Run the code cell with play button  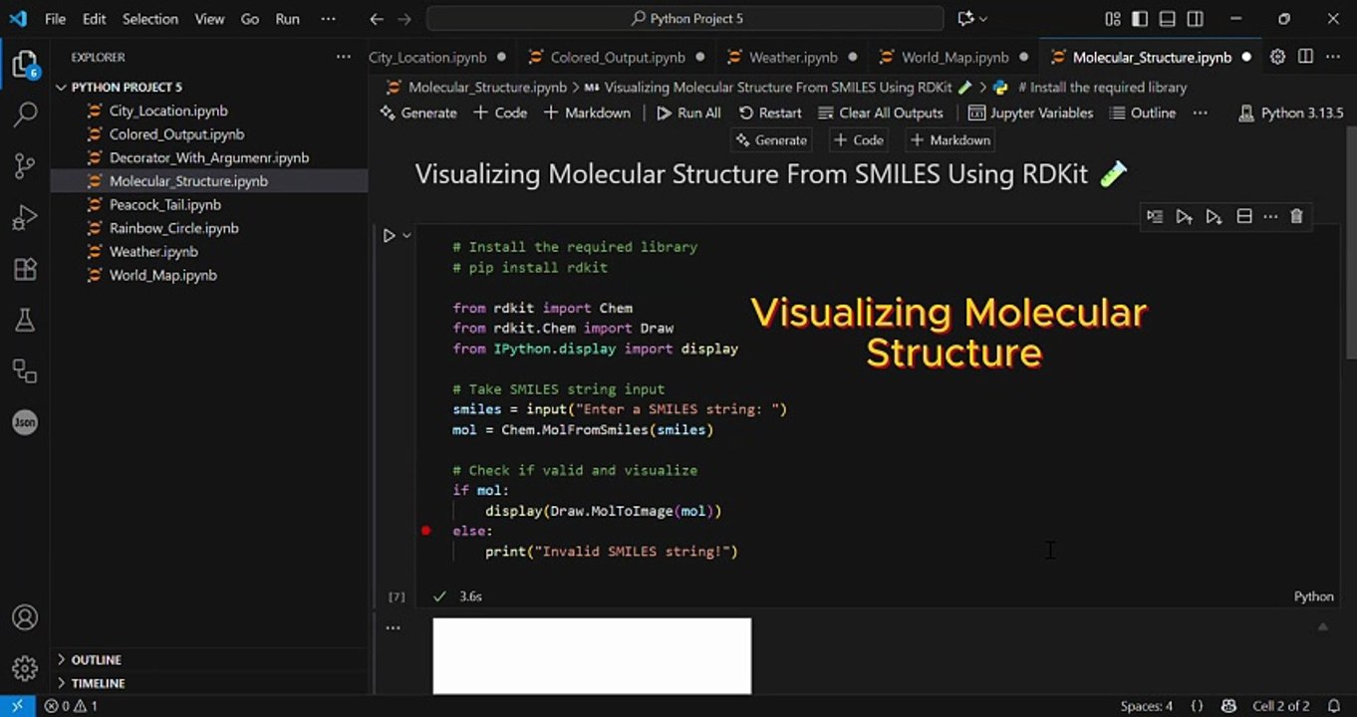[389, 236]
